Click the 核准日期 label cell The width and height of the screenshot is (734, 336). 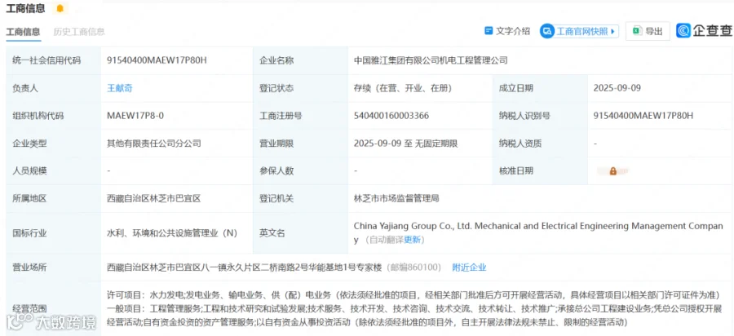540,170
